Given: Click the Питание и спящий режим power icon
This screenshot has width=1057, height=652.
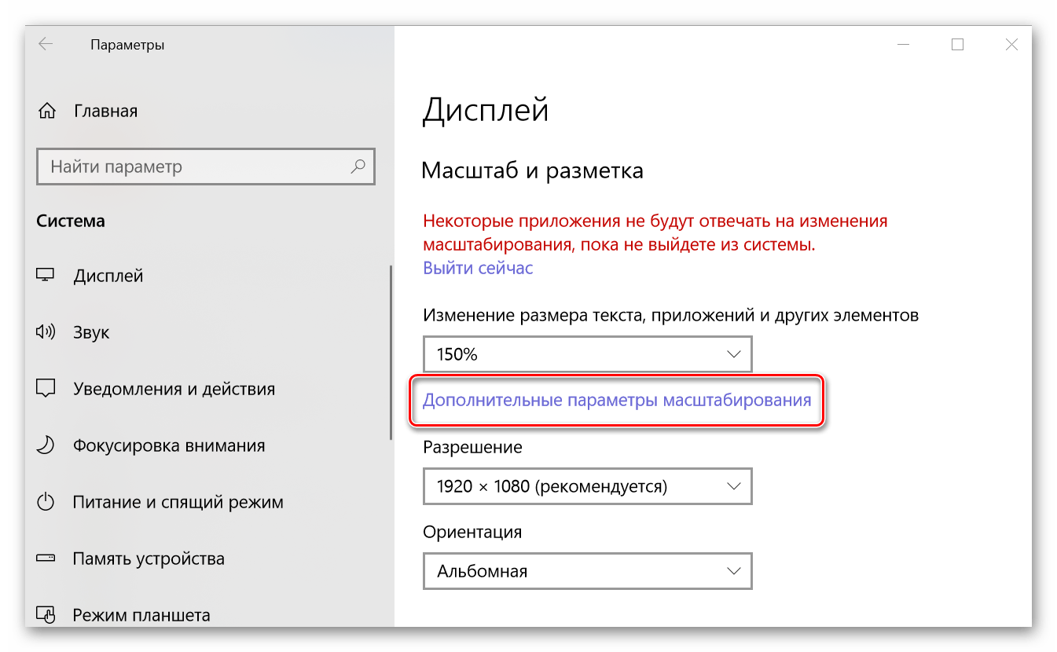Looking at the screenshot, I should pos(46,502).
